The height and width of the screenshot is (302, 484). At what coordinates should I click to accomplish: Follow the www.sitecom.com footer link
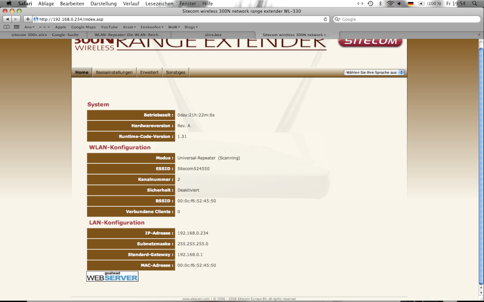click(x=196, y=299)
